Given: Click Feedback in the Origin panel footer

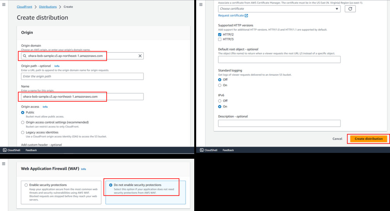Looking at the screenshot, I should pos(31,150).
